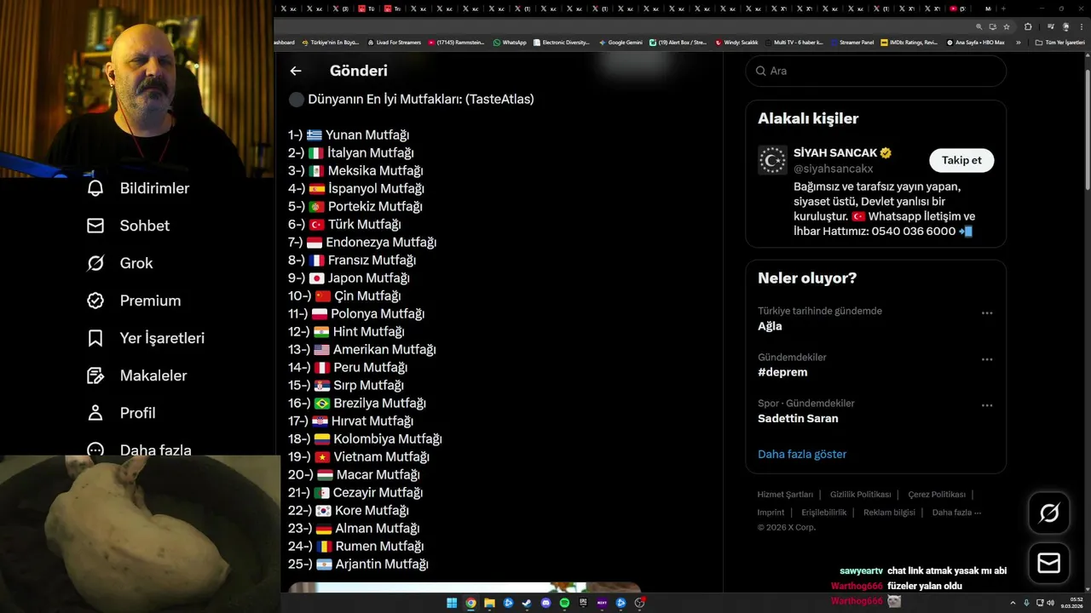The image size is (1091, 613).
Task: Open the Daha fazla sidebar menu
Action: tap(141, 450)
